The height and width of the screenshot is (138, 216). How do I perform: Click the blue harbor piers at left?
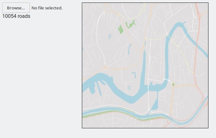(96, 87)
